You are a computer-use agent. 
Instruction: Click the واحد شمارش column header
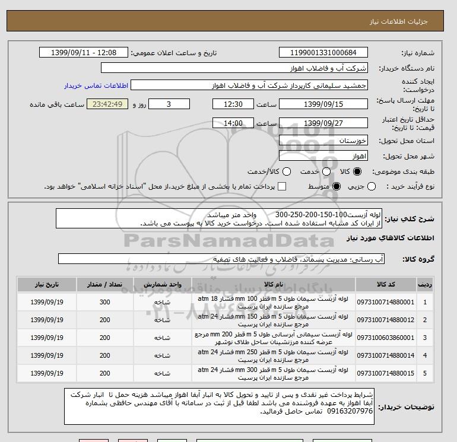pos(163,284)
